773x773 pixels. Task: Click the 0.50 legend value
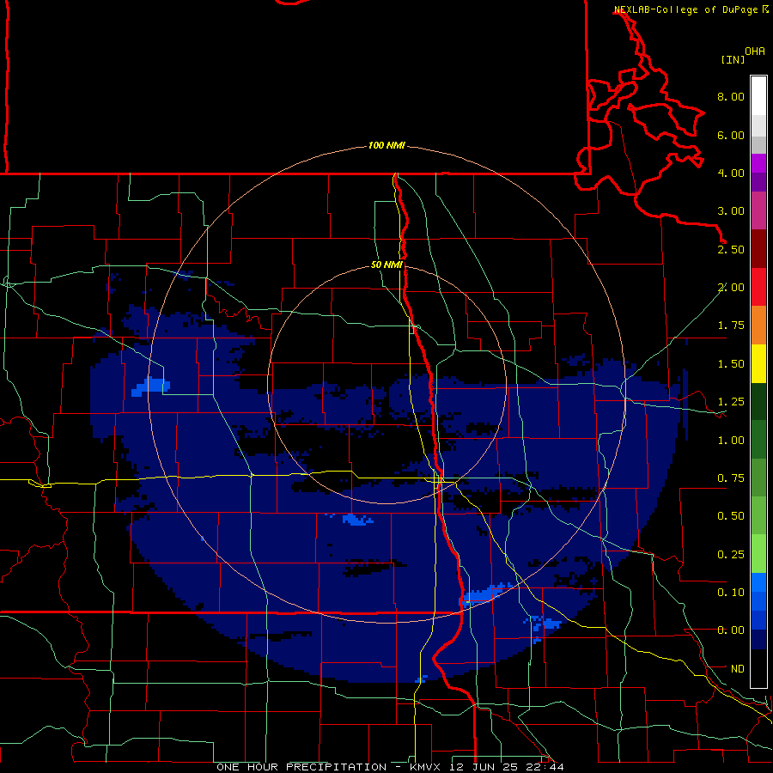(731, 516)
